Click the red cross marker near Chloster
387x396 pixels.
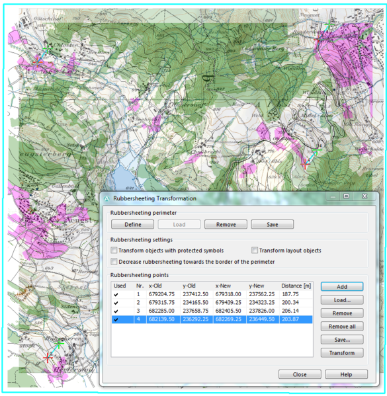coord(38,61)
